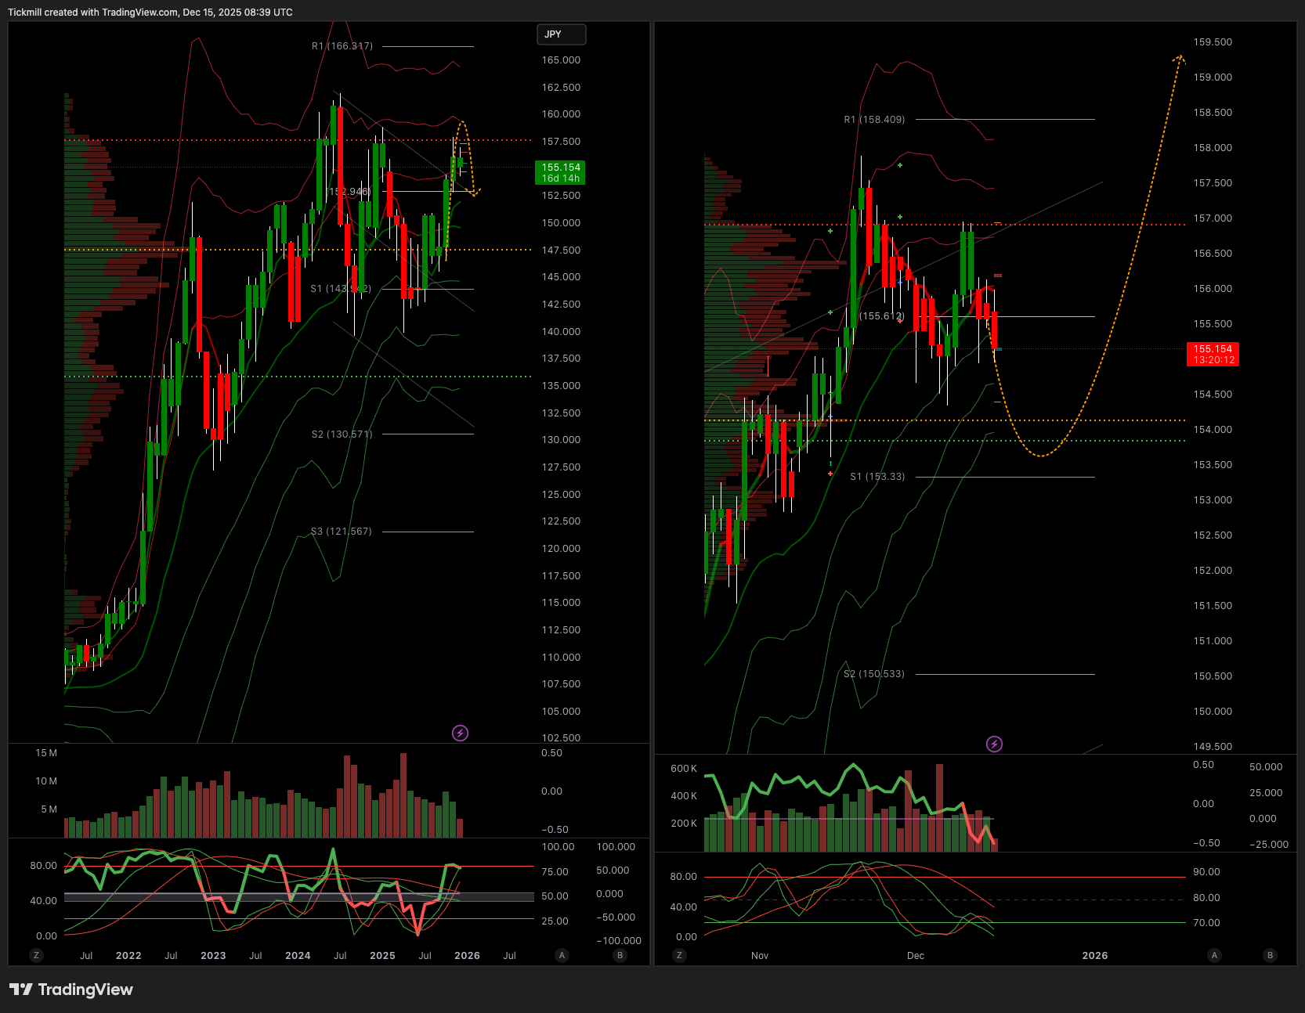The height and width of the screenshot is (1013, 1305).
Task: Click the S3 (121.567) pivot label
Action: coord(342,532)
